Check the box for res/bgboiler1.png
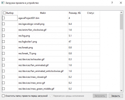Image resolution: width=125 pixels, height=100 pixels. [x=3, y=42]
